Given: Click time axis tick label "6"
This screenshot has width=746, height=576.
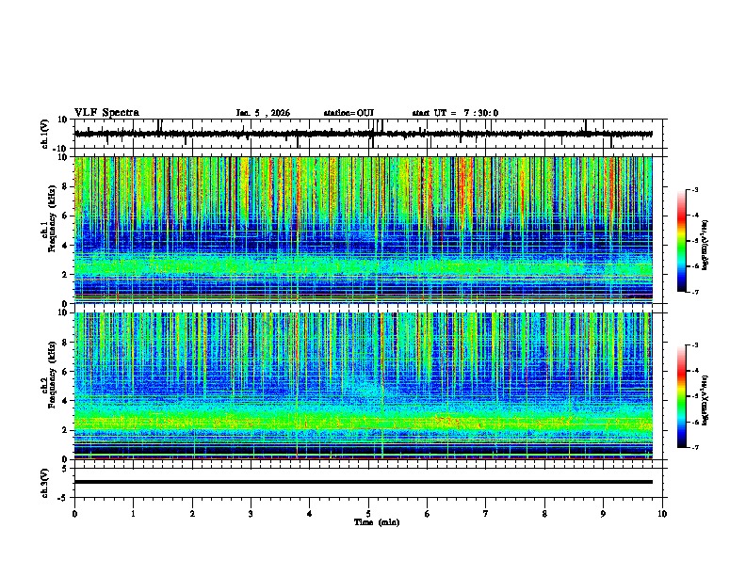Looking at the screenshot, I should 428,514.
